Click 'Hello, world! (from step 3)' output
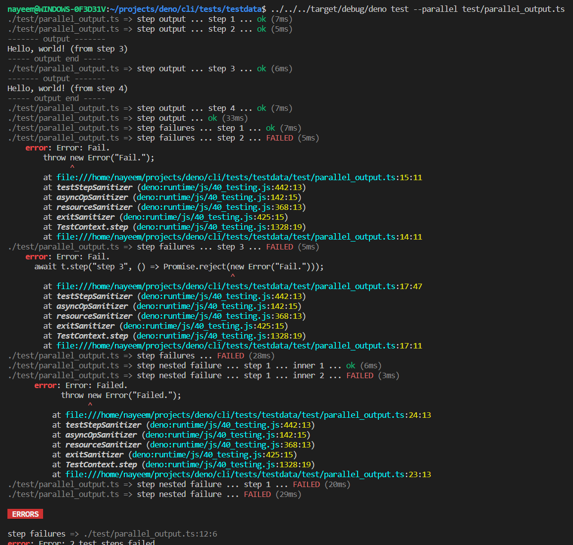 pyautogui.click(x=67, y=49)
